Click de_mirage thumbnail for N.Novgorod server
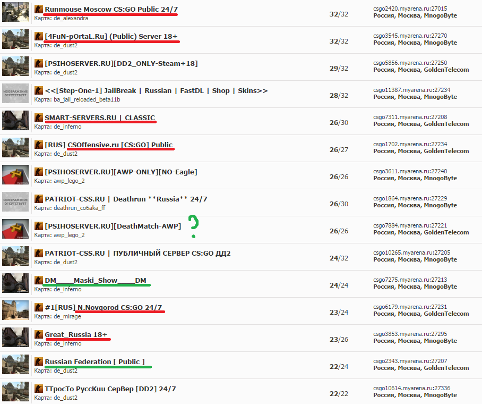 (15, 310)
